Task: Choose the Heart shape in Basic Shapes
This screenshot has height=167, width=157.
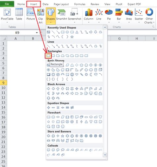Action: tap(77, 74)
